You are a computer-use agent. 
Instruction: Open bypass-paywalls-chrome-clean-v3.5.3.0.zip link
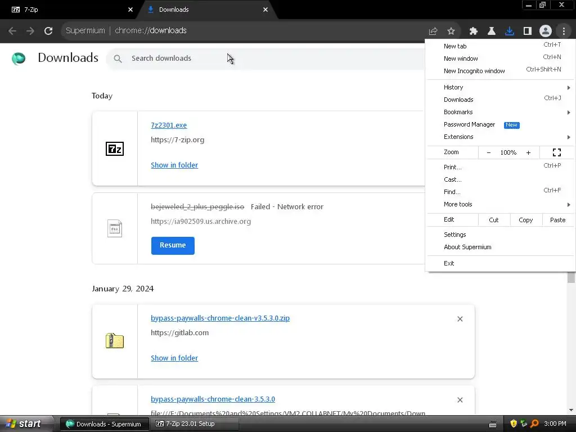pyautogui.click(x=220, y=318)
